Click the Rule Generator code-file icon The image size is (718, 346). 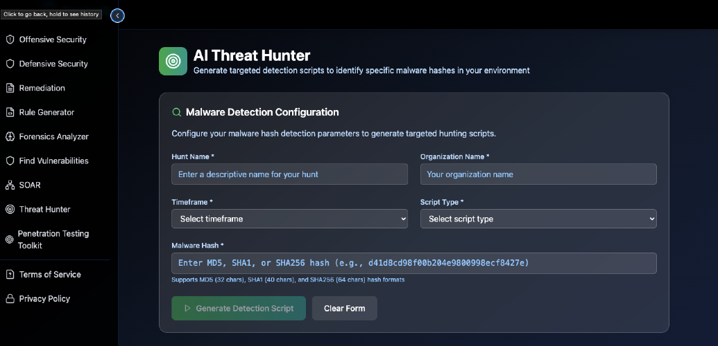pos(10,112)
